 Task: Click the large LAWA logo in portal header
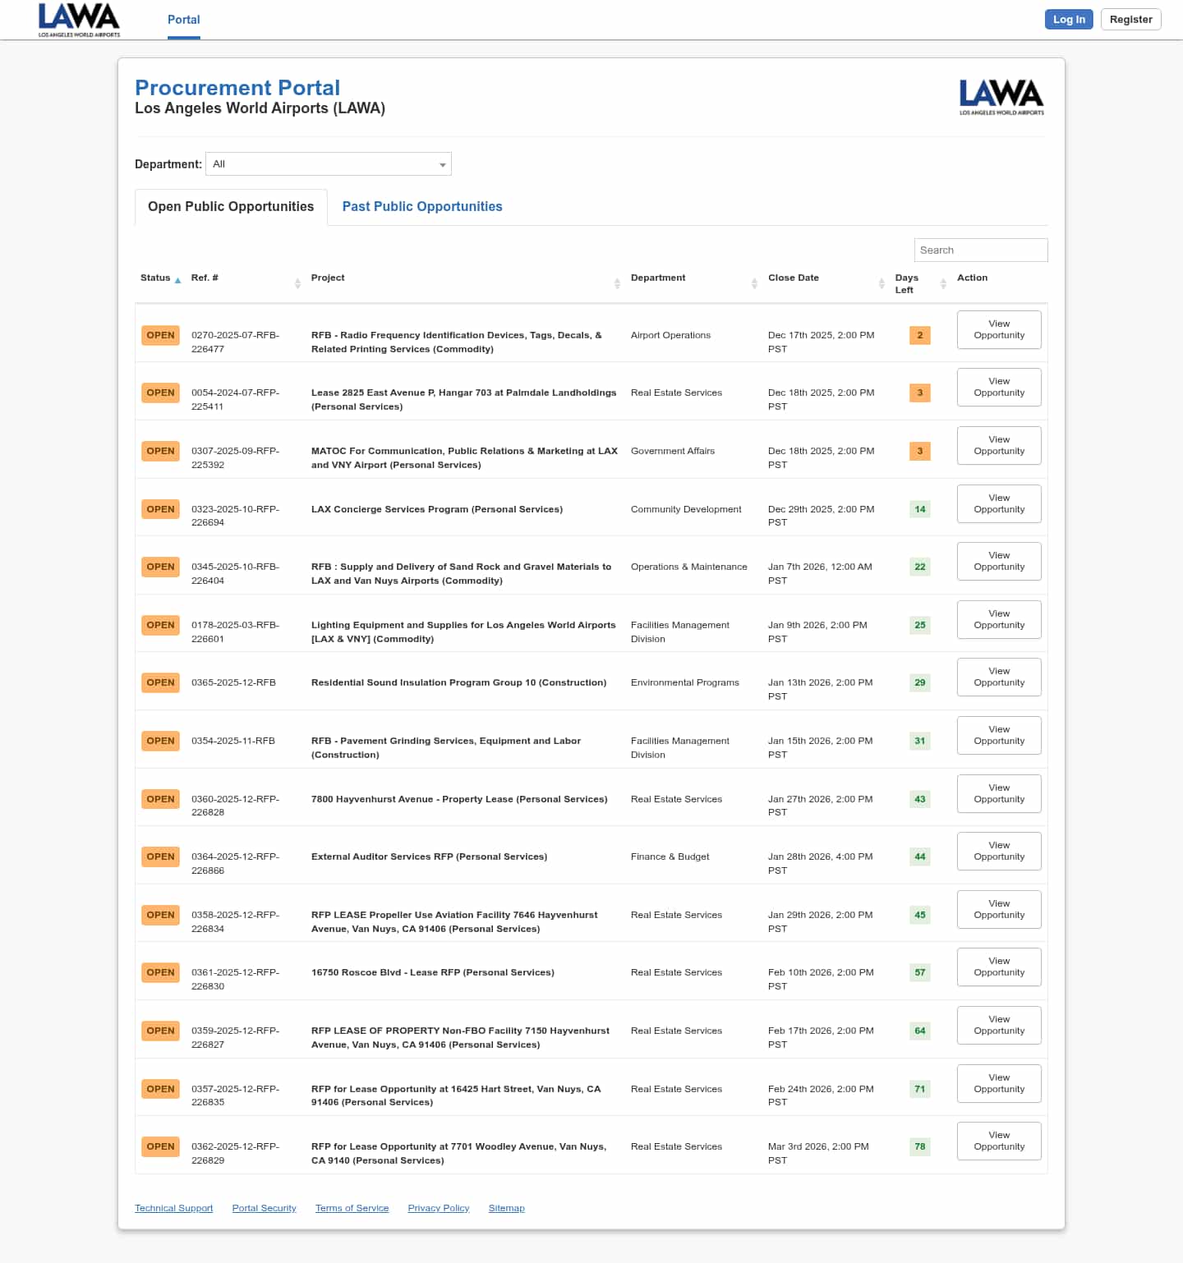coord(1001,97)
